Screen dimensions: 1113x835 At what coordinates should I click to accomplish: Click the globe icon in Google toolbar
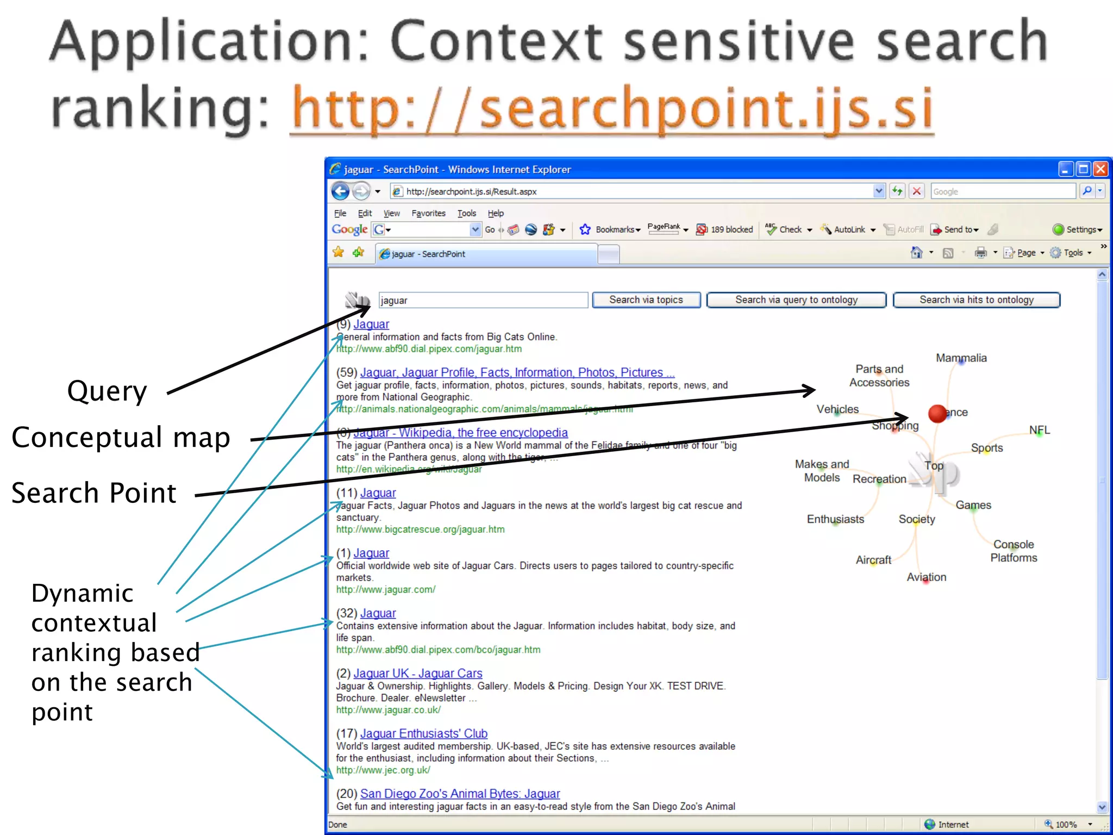pyautogui.click(x=531, y=229)
